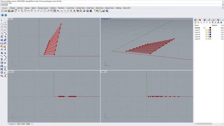Toggle the lock on Layer 05
Screen dimensions: 224x126
pos(208,39)
